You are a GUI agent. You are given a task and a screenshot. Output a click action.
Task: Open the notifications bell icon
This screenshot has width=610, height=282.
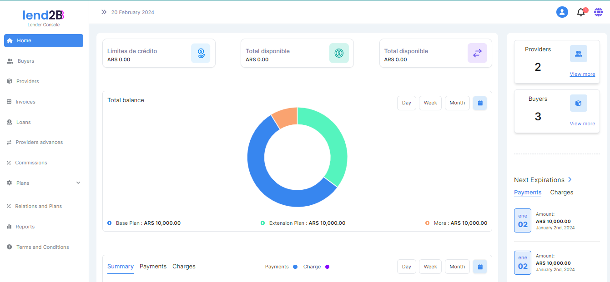point(581,12)
